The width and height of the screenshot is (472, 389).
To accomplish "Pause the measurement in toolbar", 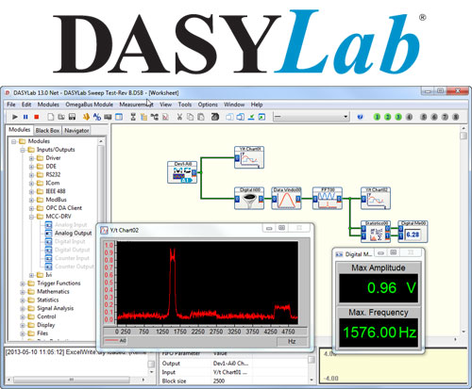I will click(25, 117).
